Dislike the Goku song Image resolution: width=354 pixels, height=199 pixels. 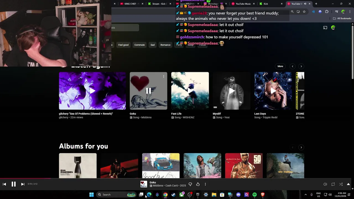click(190, 184)
